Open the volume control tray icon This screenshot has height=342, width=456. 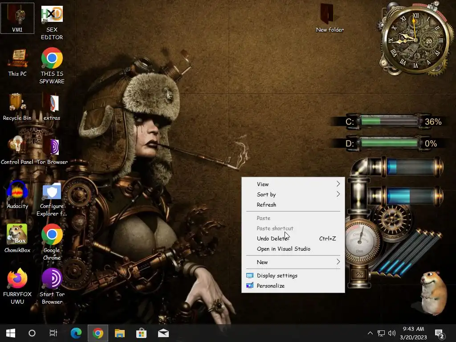click(x=392, y=333)
